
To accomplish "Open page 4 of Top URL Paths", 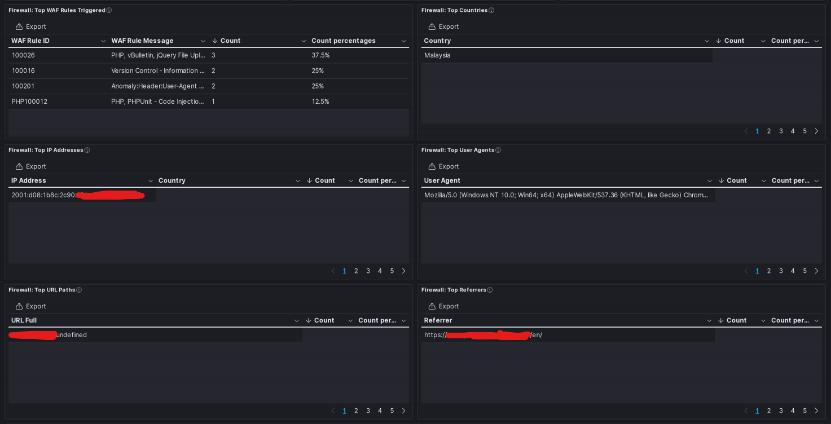I will point(380,410).
